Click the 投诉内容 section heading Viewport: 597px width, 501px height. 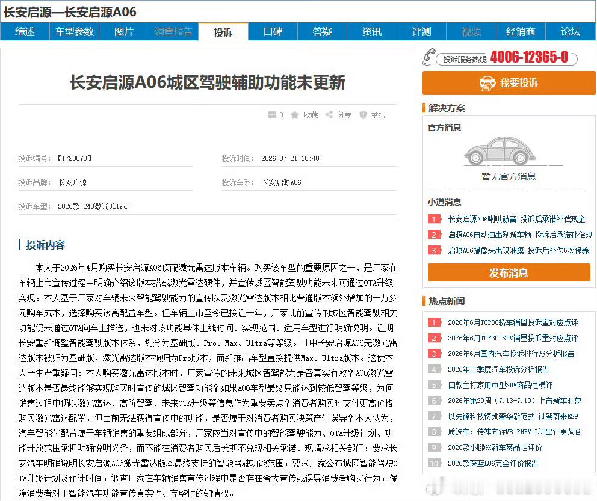[45, 245]
